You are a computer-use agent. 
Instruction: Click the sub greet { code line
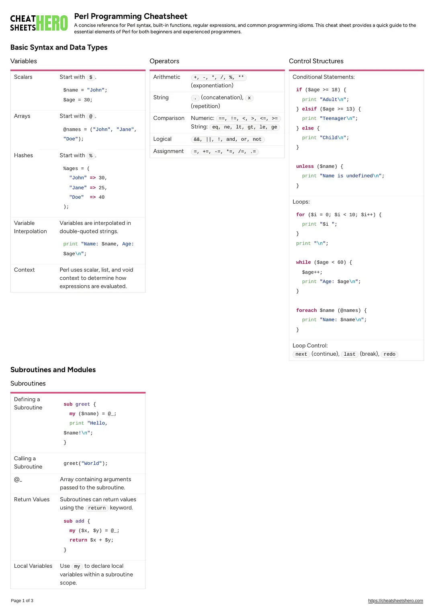coord(80,404)
